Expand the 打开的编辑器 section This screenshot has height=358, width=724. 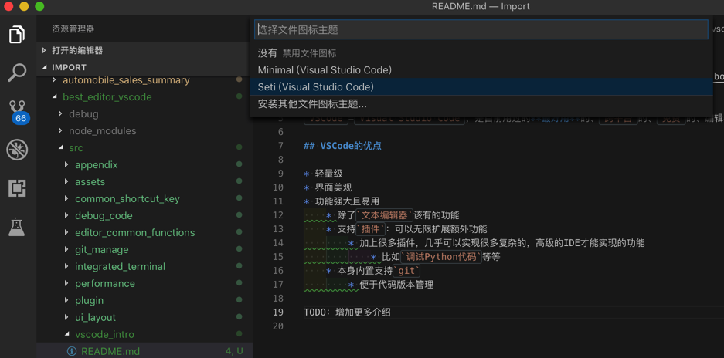coord(44,50)
